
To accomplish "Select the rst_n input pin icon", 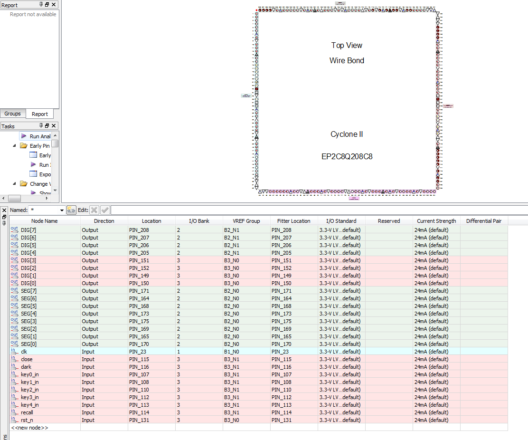I will pyautogui.click(x=14, y=420).
